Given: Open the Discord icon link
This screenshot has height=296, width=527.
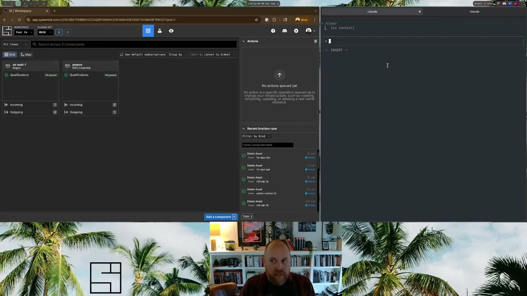Looking at the screenshot, I should [284, 31].
